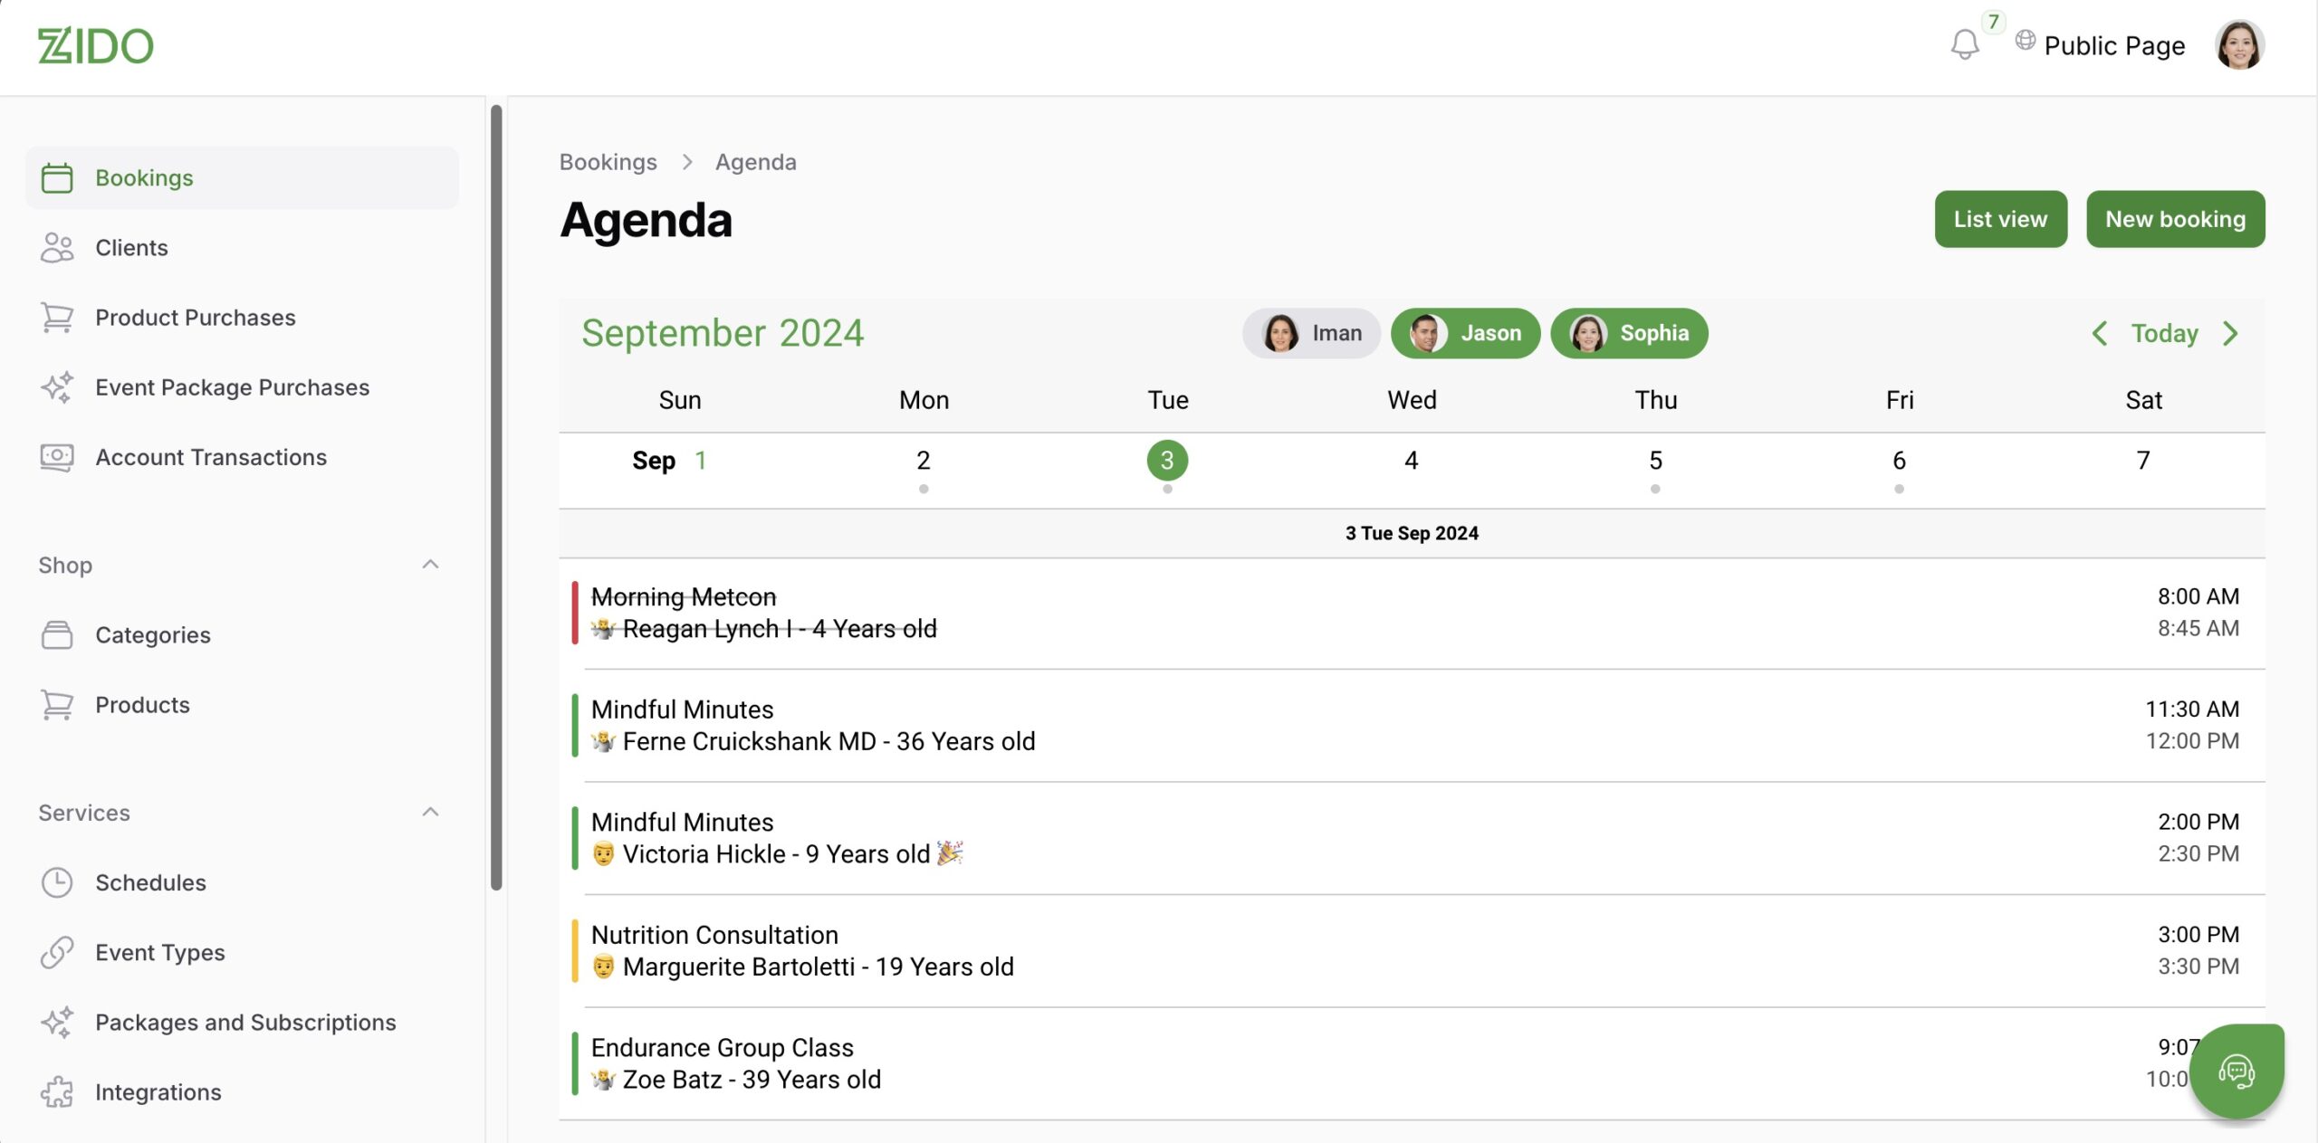Click the New booking button
Screen dimensions: 2318x1143
2175,219
